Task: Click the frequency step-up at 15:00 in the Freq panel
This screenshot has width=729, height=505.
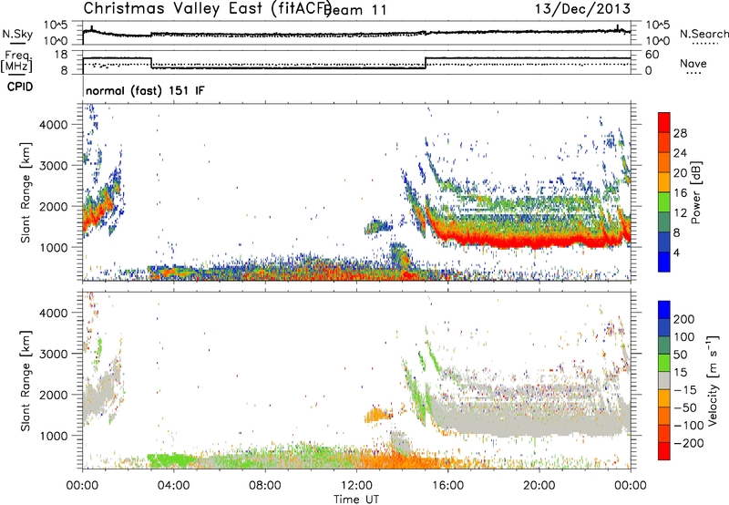Action: (x=426, y=63)
